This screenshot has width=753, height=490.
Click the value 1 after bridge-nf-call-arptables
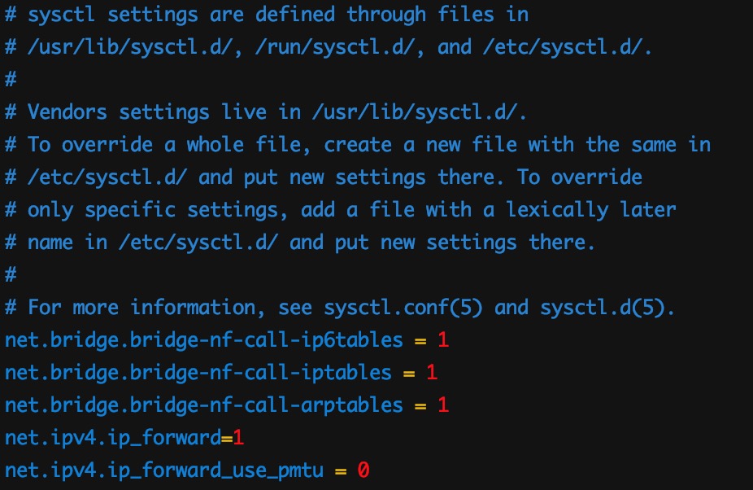(x=443, y=405)
